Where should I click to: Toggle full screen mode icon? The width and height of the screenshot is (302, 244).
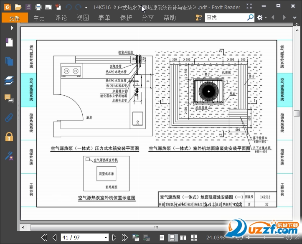[249, 6]
